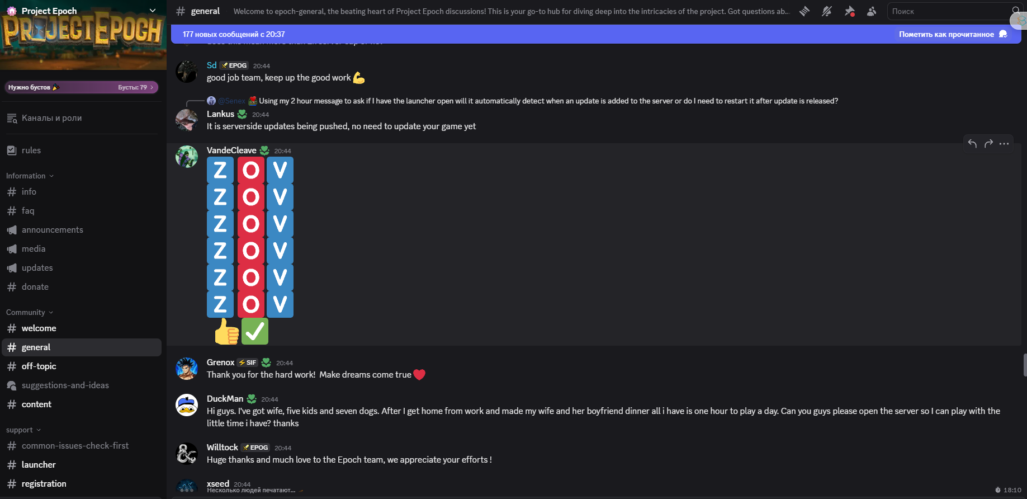Open pinned messages icon

(849, 11)
